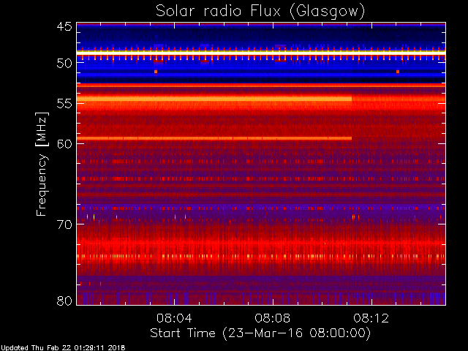468x351 pixels.
Task: Click the 08:12 time tick label
Action: (371, 318)
